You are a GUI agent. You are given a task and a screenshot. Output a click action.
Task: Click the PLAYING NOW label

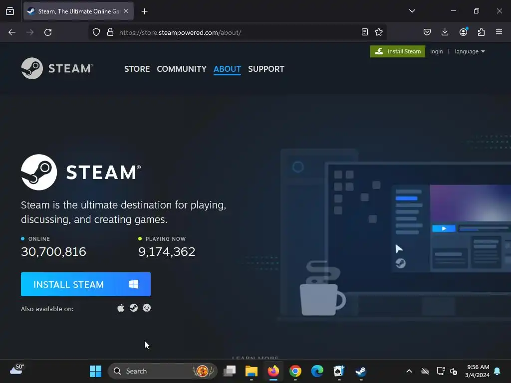click(x=166, y=239)
